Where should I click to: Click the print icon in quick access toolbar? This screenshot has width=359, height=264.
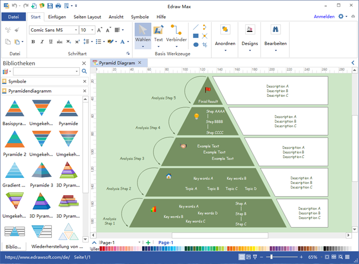pyautogui.click(x=58, y=6)
